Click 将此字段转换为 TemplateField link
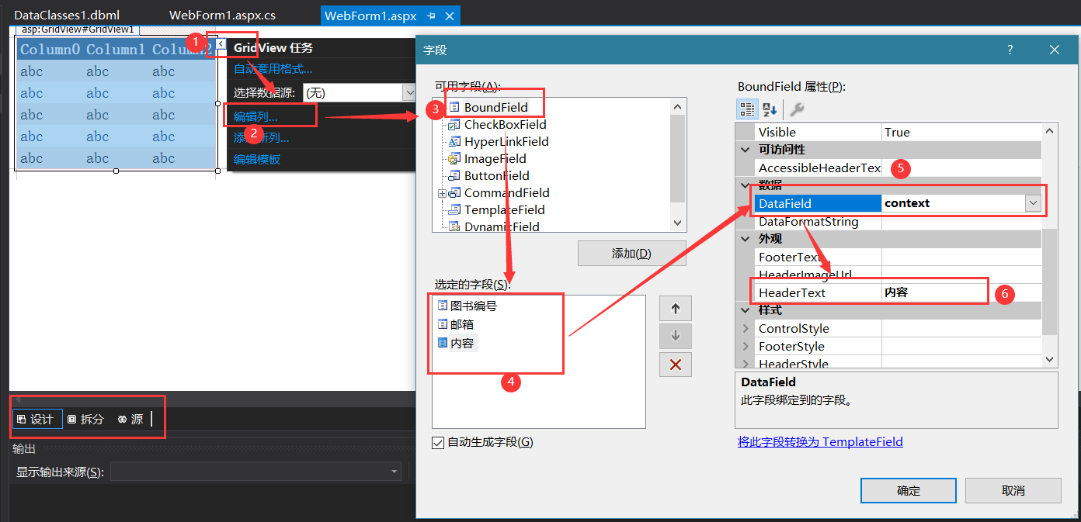 820,442
